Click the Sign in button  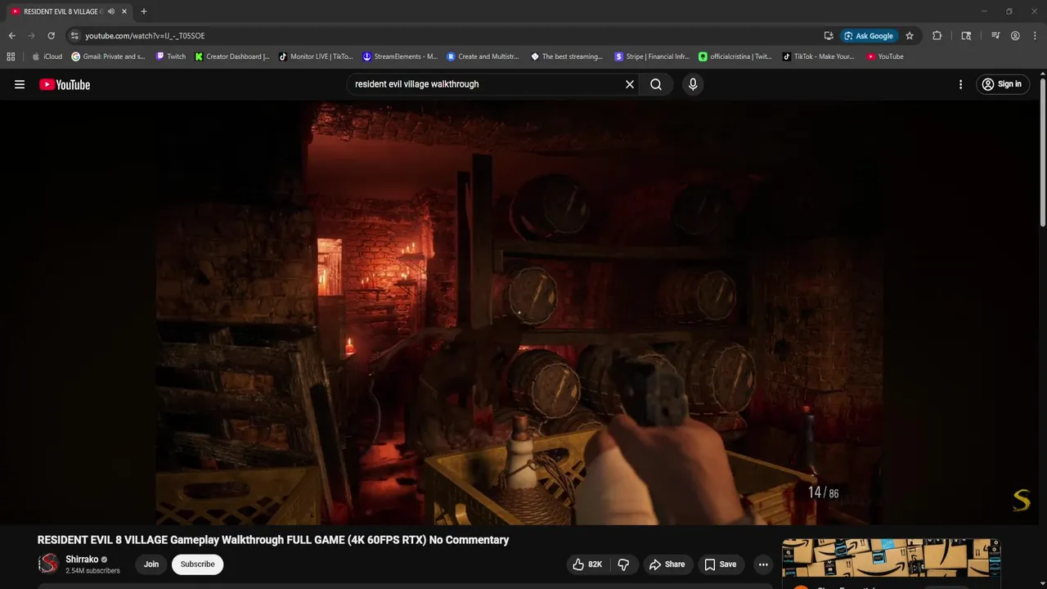1003,84
